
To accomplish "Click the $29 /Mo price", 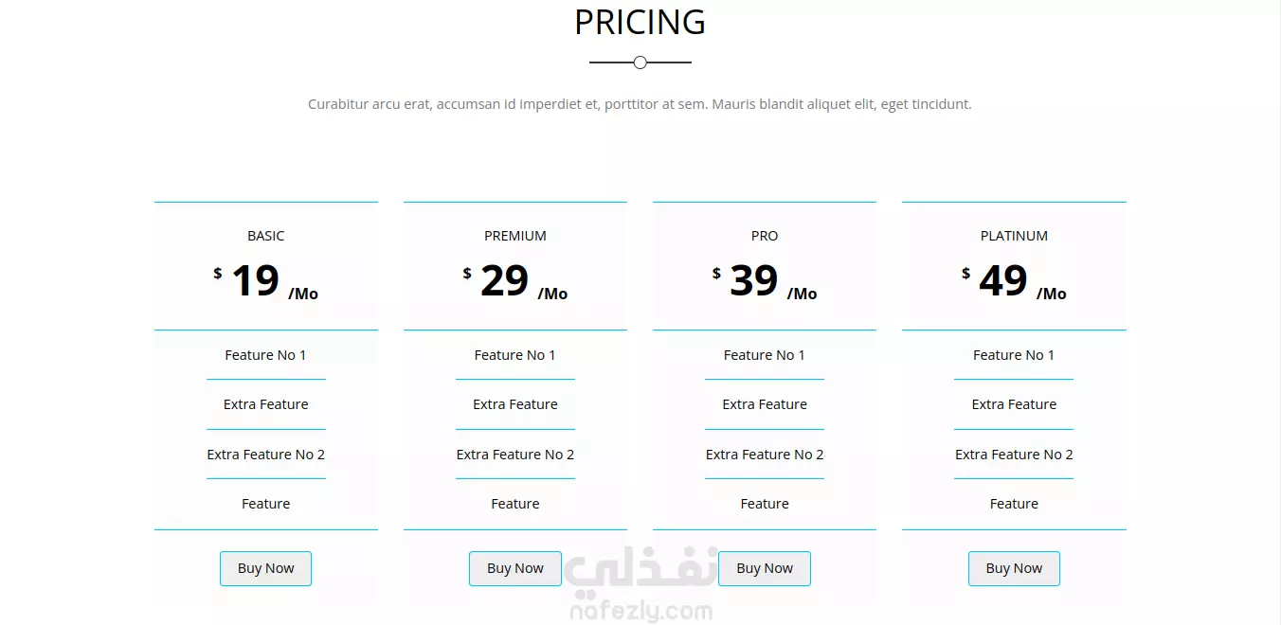I will [x=514, y=281].
